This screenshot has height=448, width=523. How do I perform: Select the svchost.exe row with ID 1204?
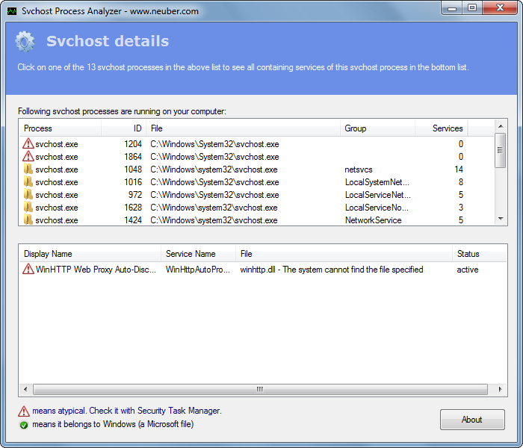256,143
